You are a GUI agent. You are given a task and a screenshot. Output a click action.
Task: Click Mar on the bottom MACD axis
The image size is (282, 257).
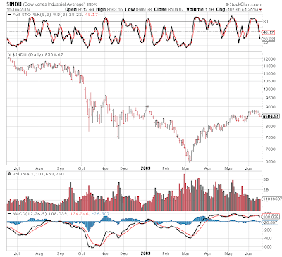185,253
